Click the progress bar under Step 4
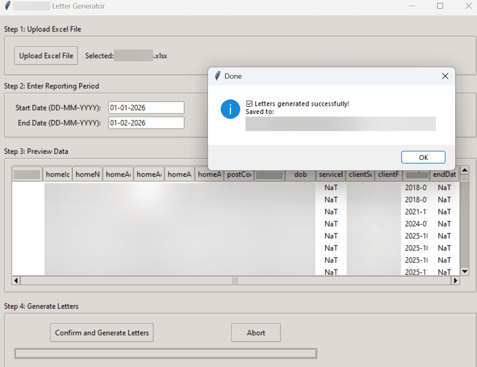This screenshot has height=367, width=477. point(166,353)
